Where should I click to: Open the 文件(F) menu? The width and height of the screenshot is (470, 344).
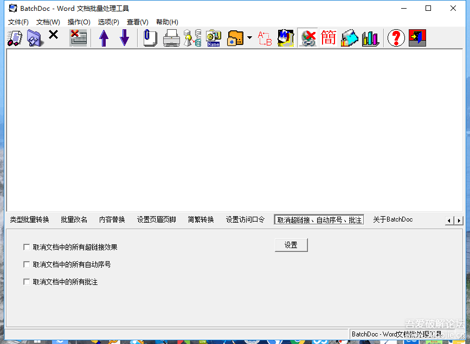[x=18, y=22]
